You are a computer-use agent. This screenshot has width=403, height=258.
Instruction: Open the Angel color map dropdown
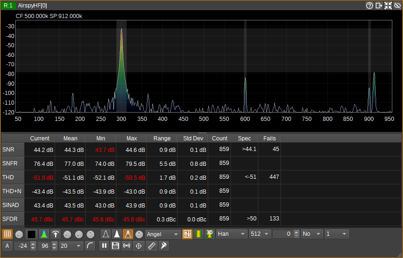pos(163,234)
